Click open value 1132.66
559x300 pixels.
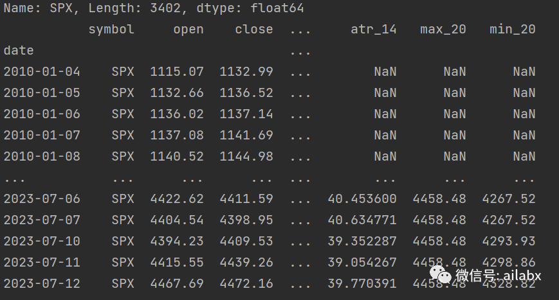[x=177, y=93]
